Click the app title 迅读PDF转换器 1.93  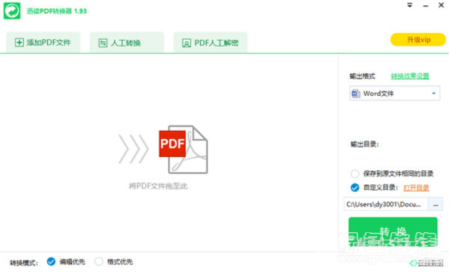(57, 11)
